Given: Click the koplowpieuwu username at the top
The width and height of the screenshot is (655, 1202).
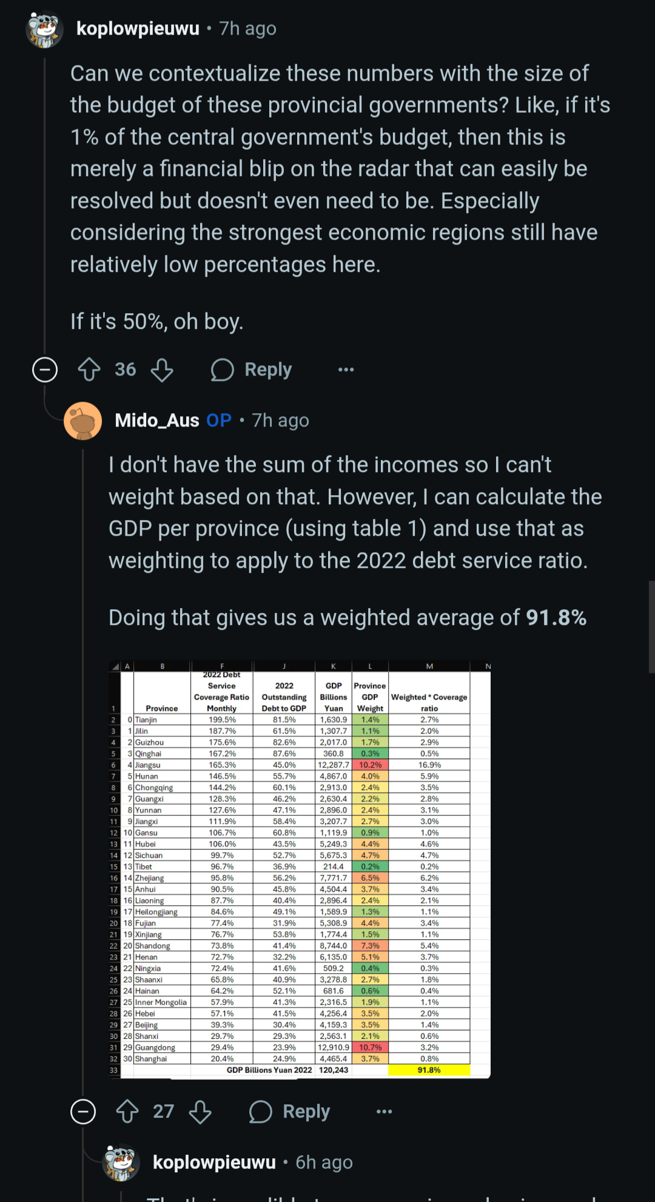Looking at the screenshot, I should point(138,29).
